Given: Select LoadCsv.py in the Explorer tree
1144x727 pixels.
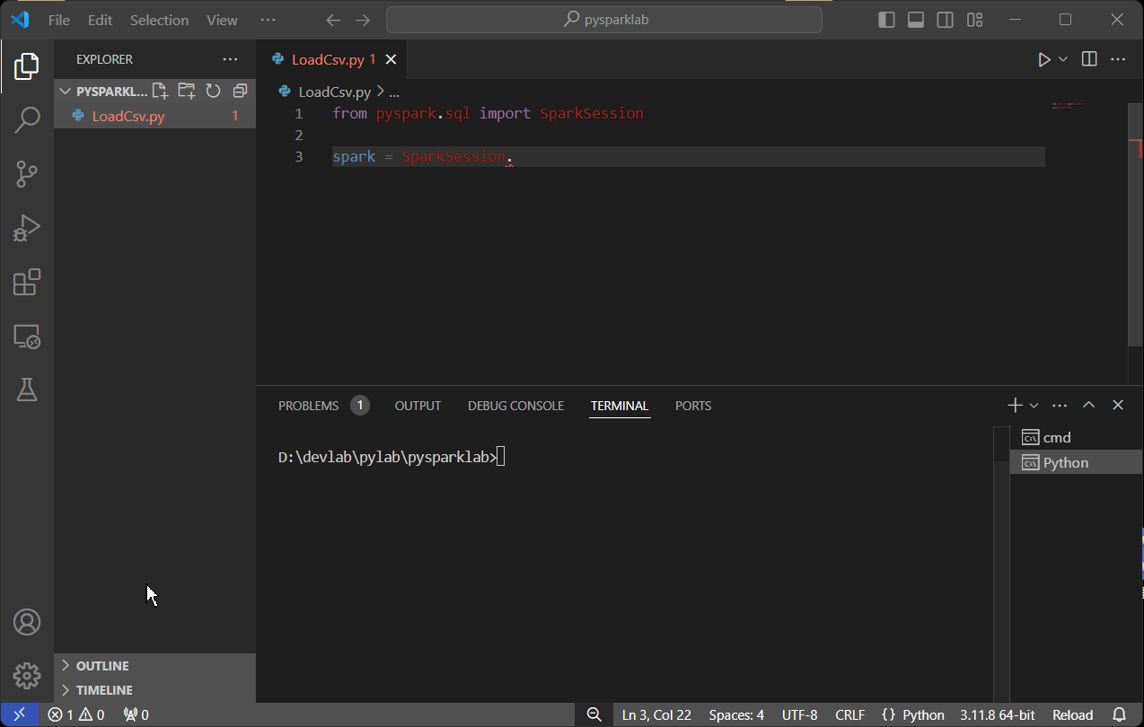Looking at the screenshot, I should (x=128, y=116).
